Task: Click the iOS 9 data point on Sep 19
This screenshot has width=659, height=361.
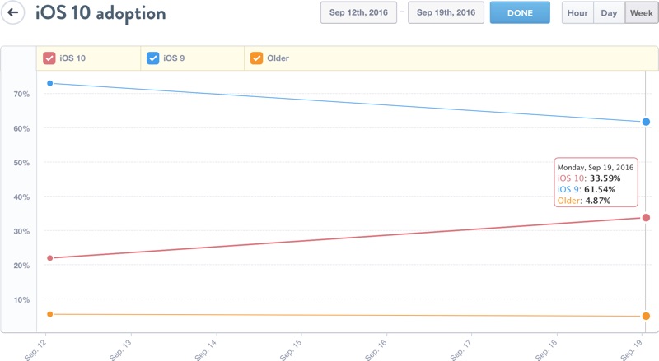Action: (x=647, y=122)
